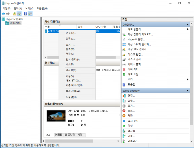Click the 디스크 검사 icon

(124, 59)
